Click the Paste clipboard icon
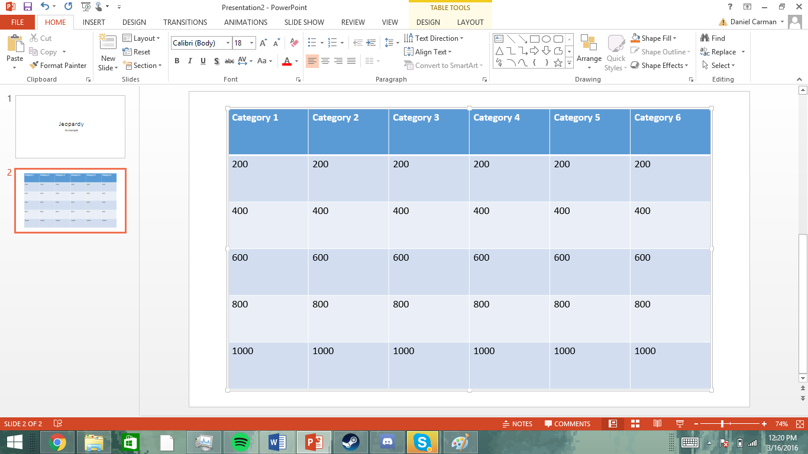Screen dimensions: 808x454 coord(15,44)
